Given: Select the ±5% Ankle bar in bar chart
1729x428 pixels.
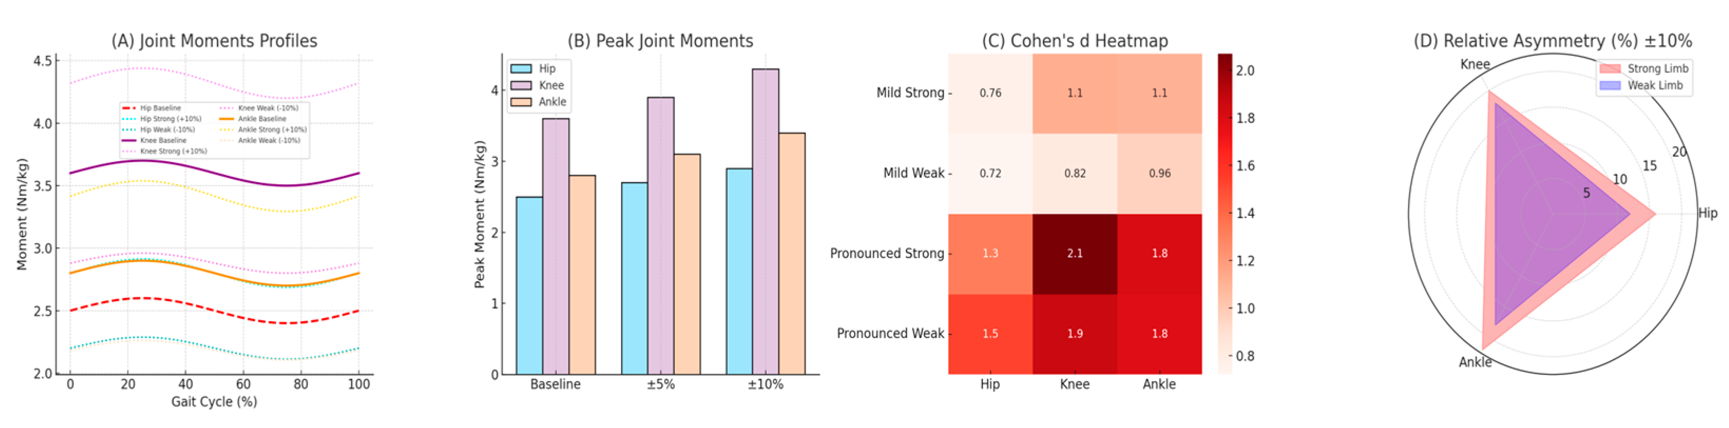Looking at the screenshot, I should (x=687, y=265).
